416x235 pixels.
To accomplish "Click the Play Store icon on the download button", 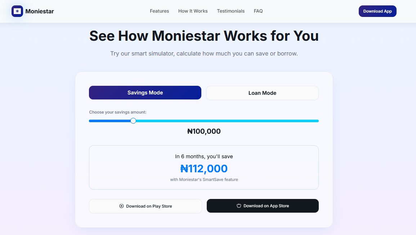I will point(121,206).
